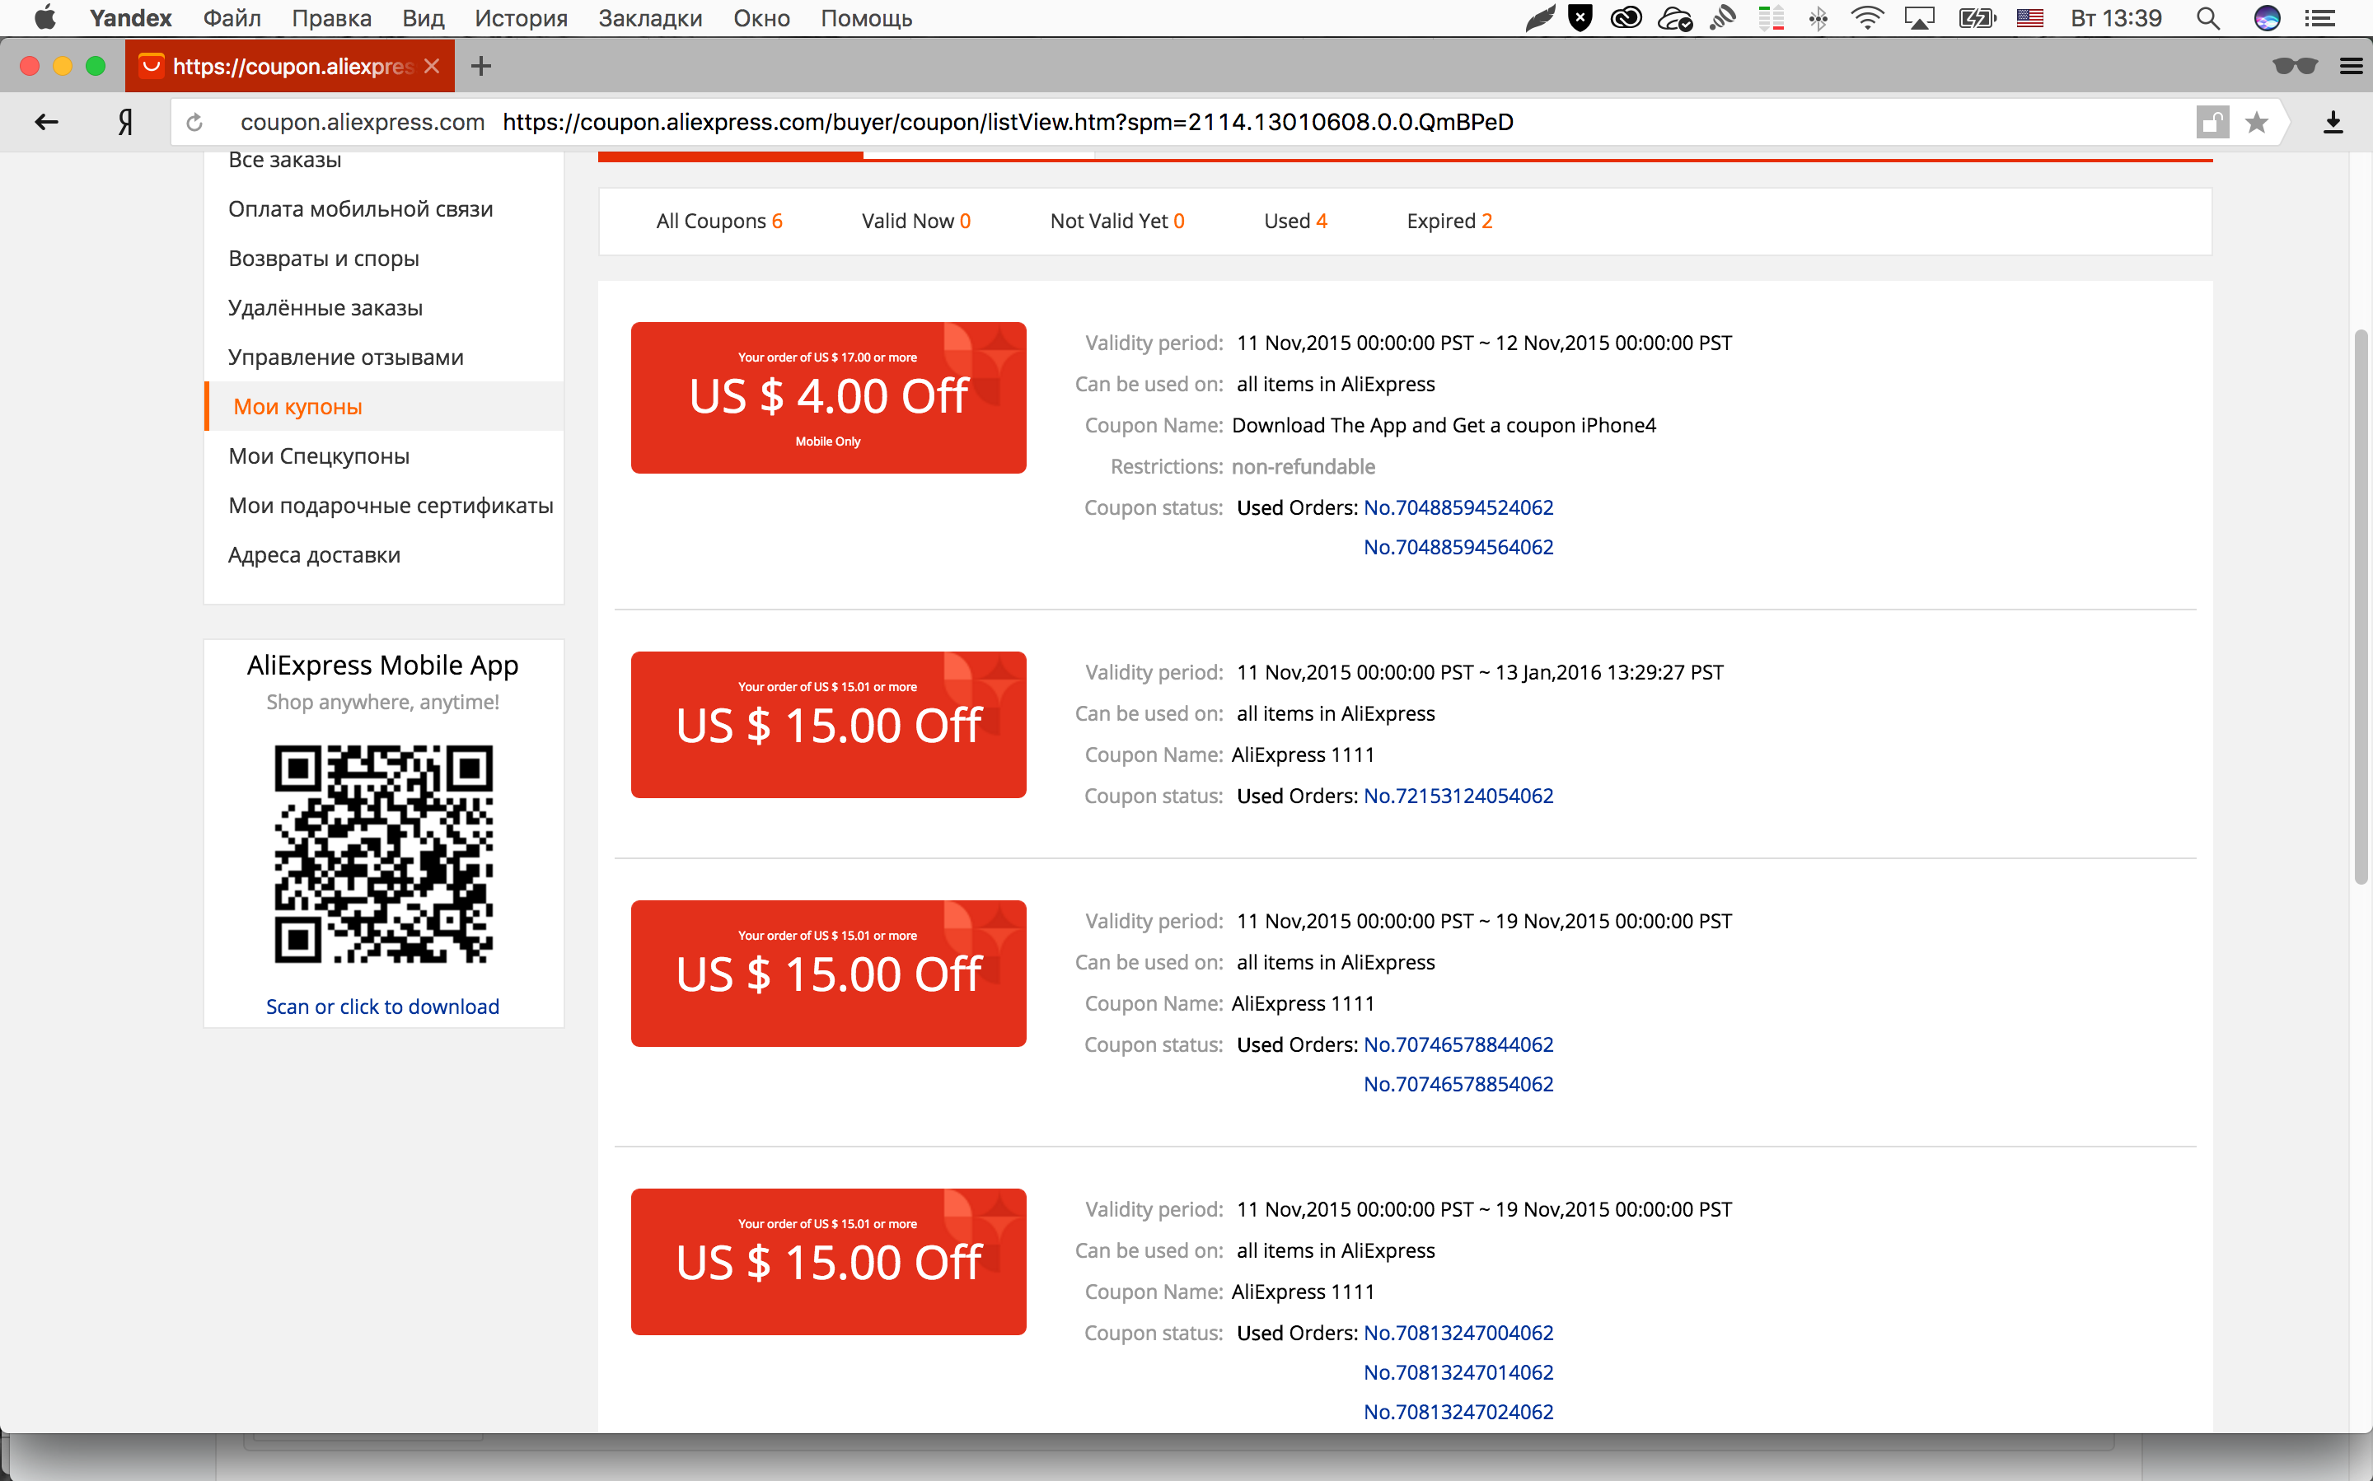Select the All Coupons filter
The width and height of the screenshot is (2373, 1481).
click(x=719, y=222)
